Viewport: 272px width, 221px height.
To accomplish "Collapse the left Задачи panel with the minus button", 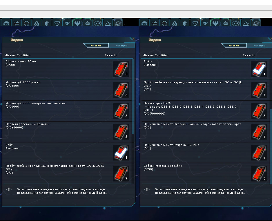I will coord(133,39).
